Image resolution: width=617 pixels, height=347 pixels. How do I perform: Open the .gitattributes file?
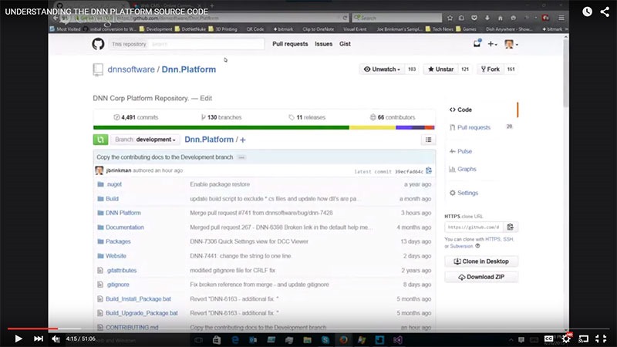click(x=122, y=271)
